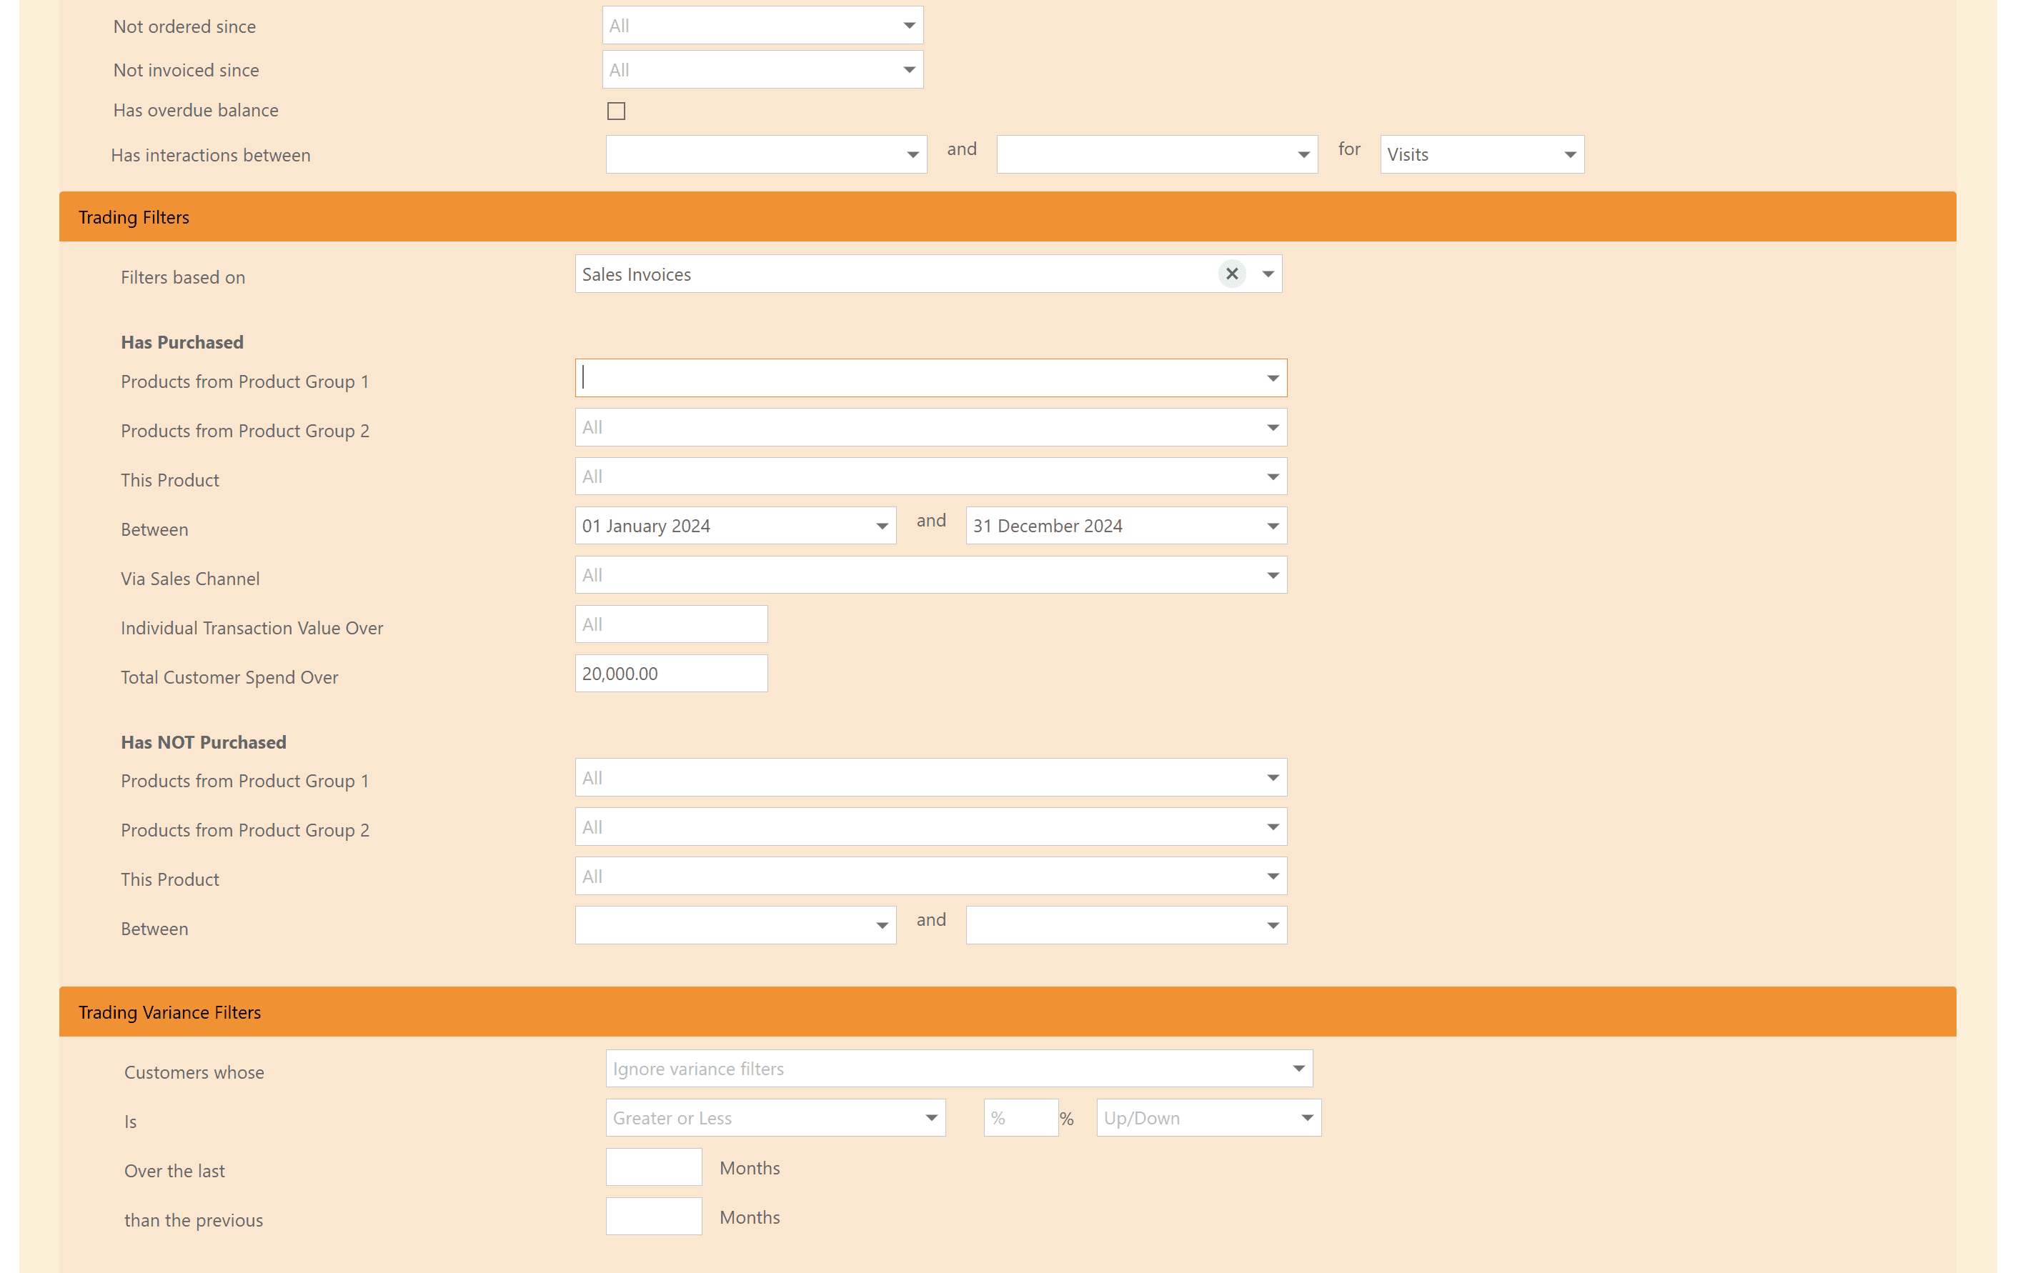Viewport: 2028px width, 1273px height.
Task: Click the Has Purchased Product Group 1 field
Action: (930, 378)
